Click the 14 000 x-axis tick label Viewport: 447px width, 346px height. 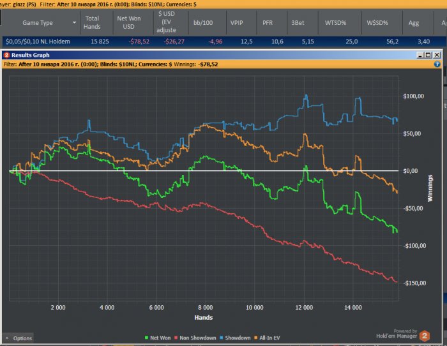coord(353,308)
